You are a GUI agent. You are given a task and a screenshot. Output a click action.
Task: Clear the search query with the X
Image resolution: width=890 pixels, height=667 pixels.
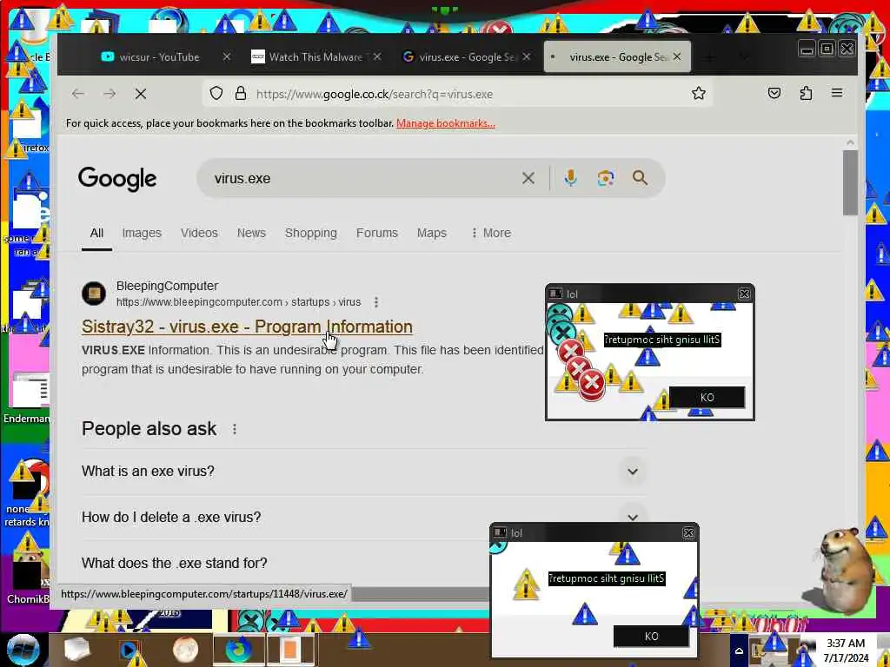coord(528,178)
